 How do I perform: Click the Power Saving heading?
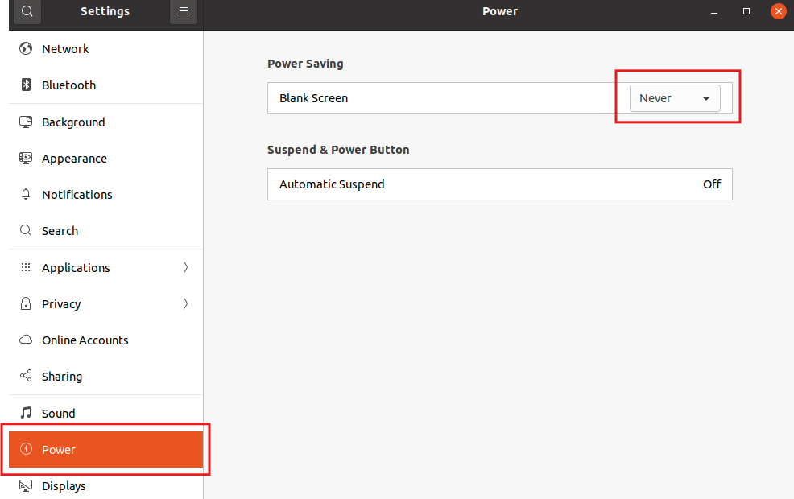tap(305, 64)
